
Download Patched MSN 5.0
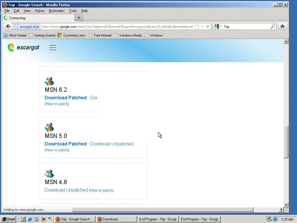pyautogui.click(x=66, y=144)
